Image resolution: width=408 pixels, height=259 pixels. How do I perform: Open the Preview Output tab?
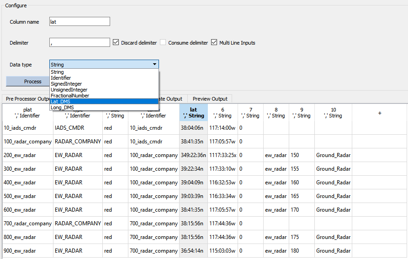coord(210,99)
